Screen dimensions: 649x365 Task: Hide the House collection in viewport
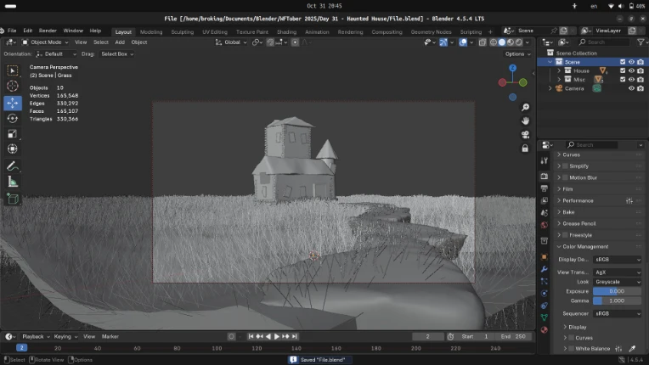coord(632,70)
